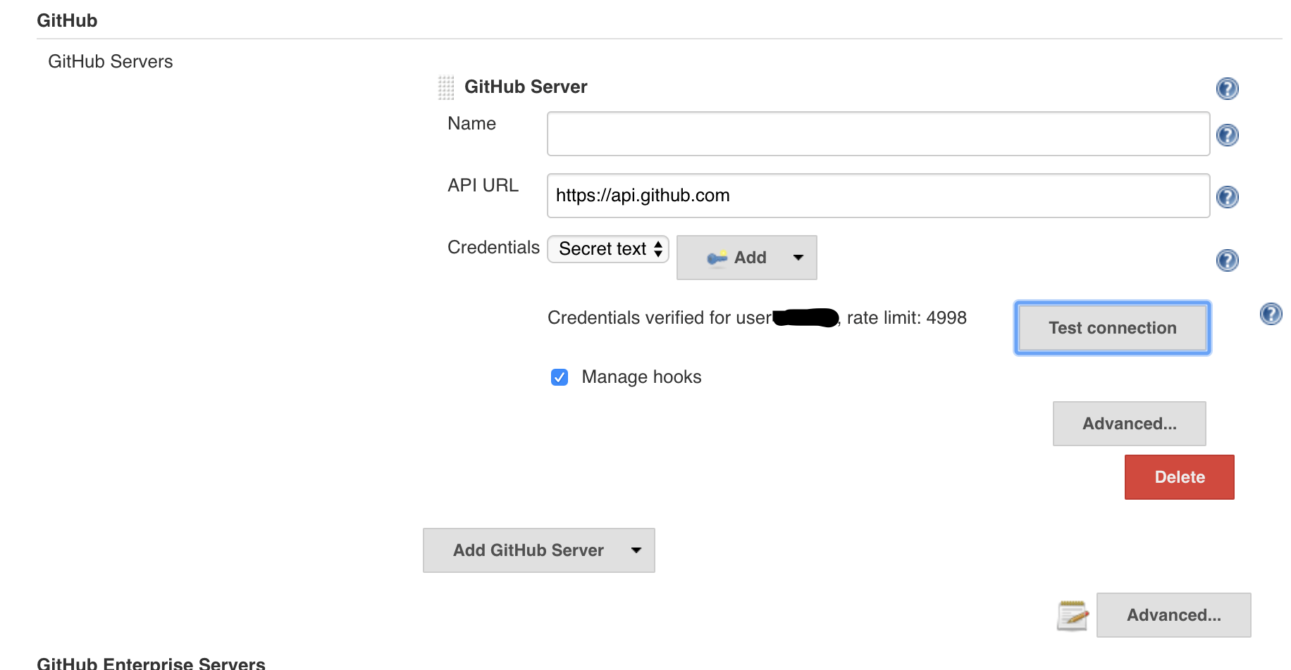Open the Credentials row help icon
The height and width of the screenshot is (670, 1291).
[x=1227, y=260]
